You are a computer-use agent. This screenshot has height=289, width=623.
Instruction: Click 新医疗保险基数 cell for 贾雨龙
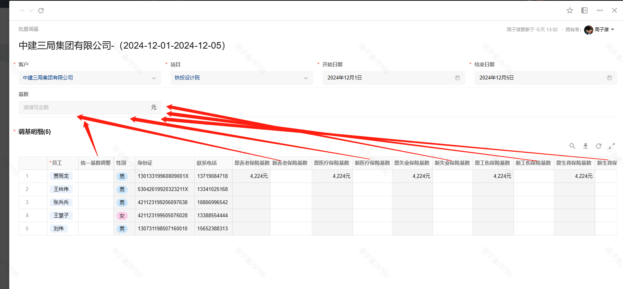(373, 176)
